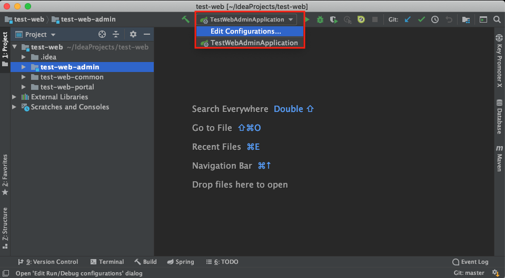The width and height of the screenshot is (505, 278).
Task: Open the 6: TODO tool window
Action: 222,262
